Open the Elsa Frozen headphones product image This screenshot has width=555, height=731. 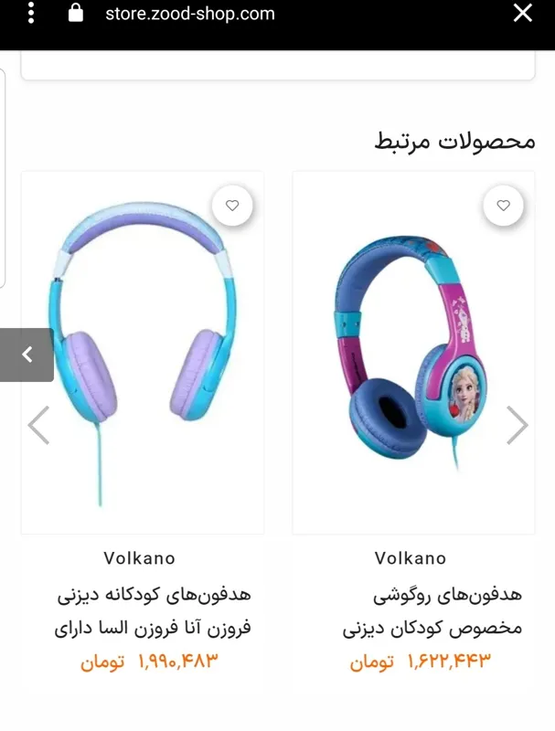click(x=413, y=353)
